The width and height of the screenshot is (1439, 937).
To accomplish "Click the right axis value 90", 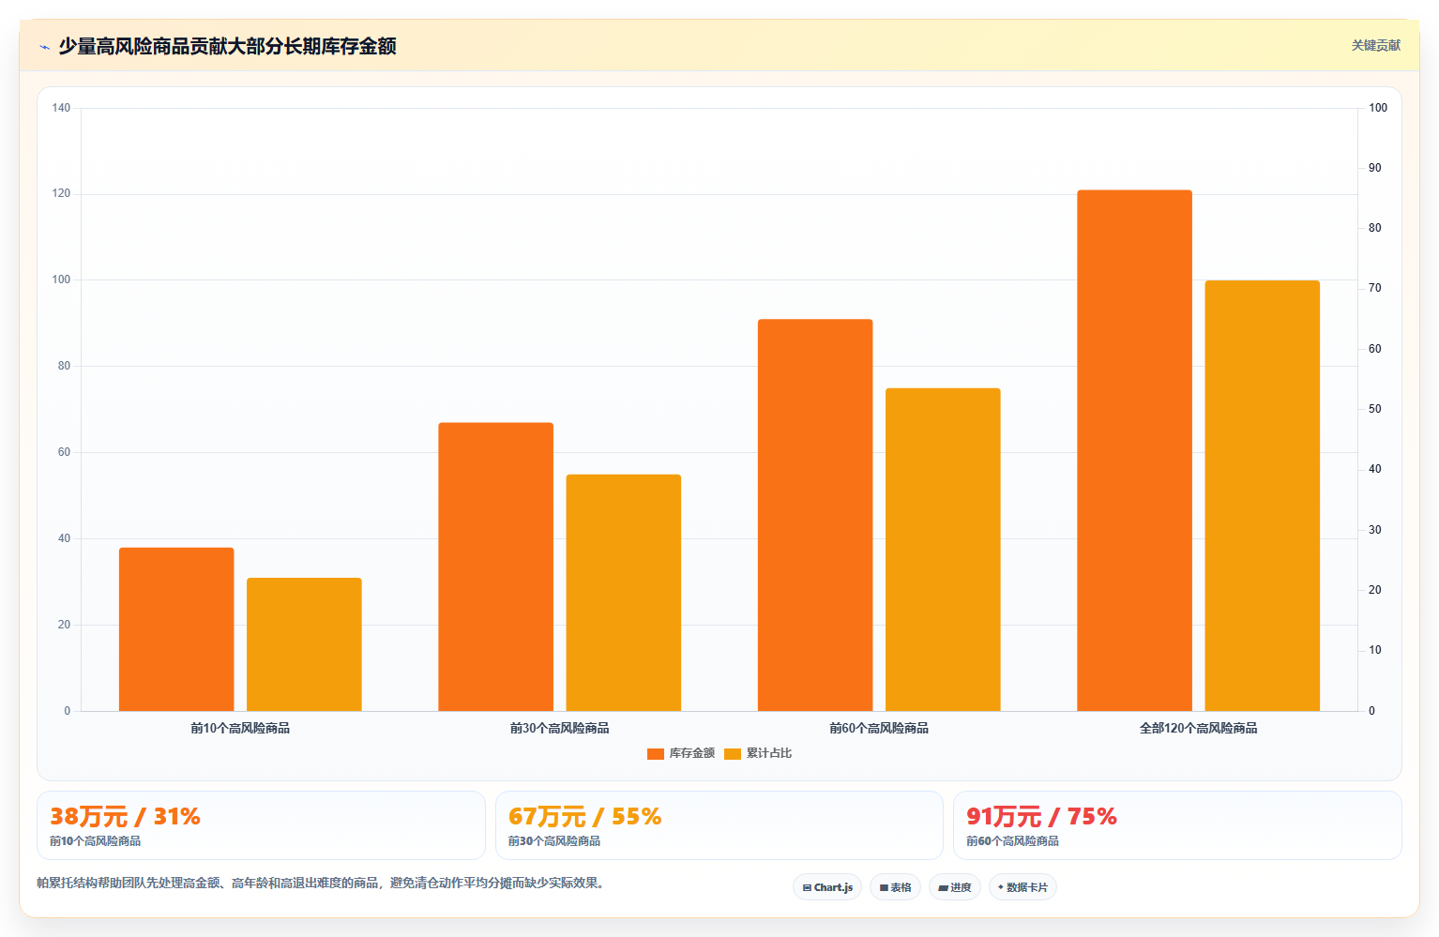I will tap(1375, 168).
